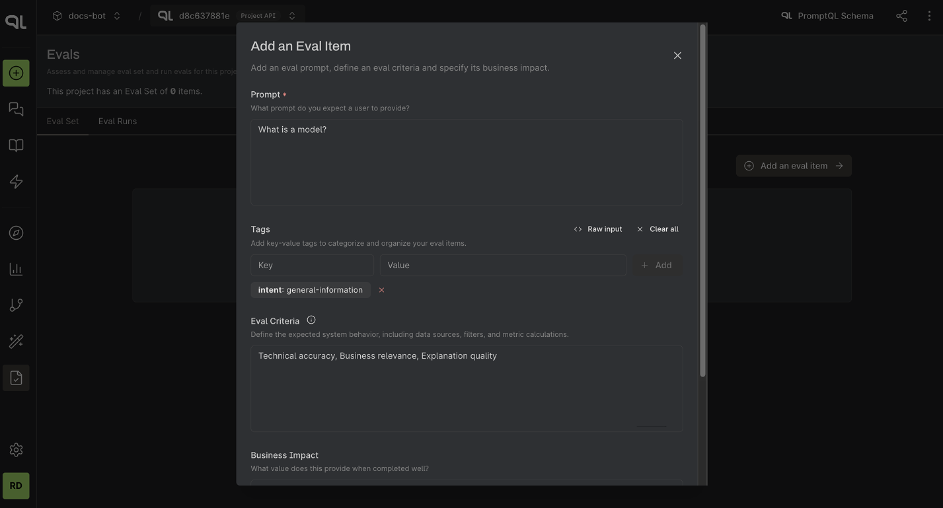Viewport: 943px width, 508px height.
Task: Expand the d8c637881e build selector
Action: point(292,16)
